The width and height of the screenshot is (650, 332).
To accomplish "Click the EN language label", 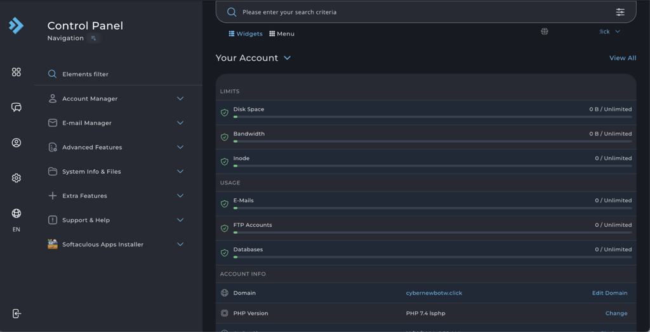I will point(16,230).
